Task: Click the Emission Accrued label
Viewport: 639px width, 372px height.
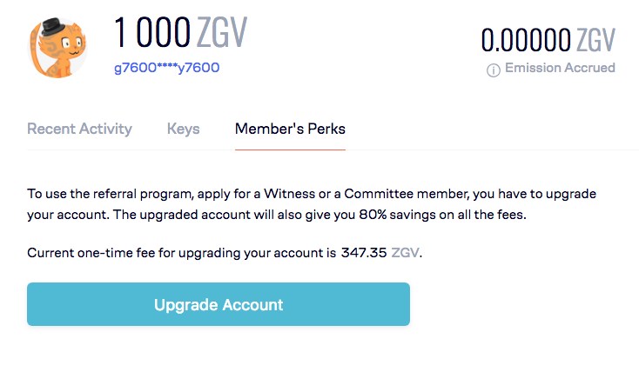Action: [560, 68]
